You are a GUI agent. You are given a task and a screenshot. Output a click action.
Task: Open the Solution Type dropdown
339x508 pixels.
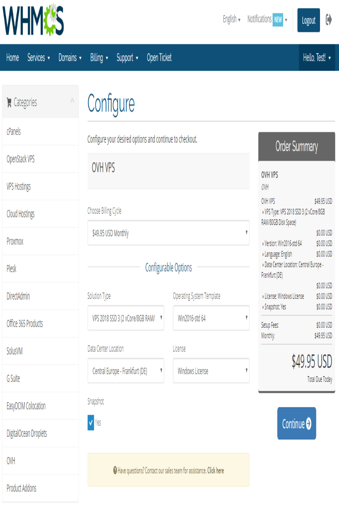click(126, 318)
